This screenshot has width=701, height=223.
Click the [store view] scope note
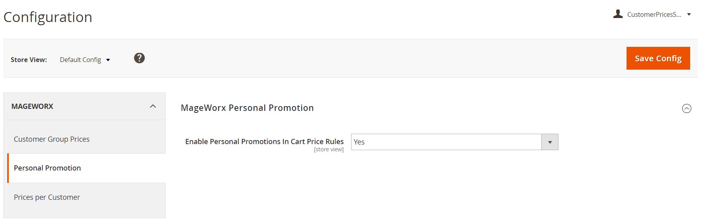coord(329,149)
